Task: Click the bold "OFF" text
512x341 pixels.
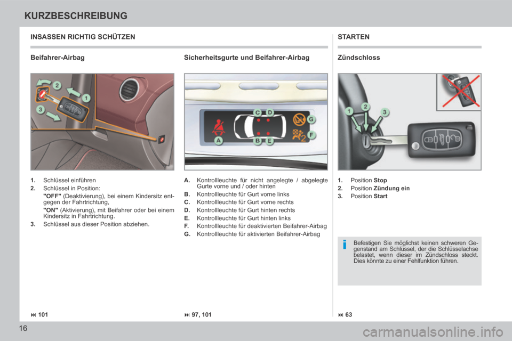Action: point(52,196)
